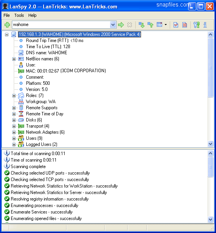
Task: Expand the NetBios names node
Action: tap(14, 59)
